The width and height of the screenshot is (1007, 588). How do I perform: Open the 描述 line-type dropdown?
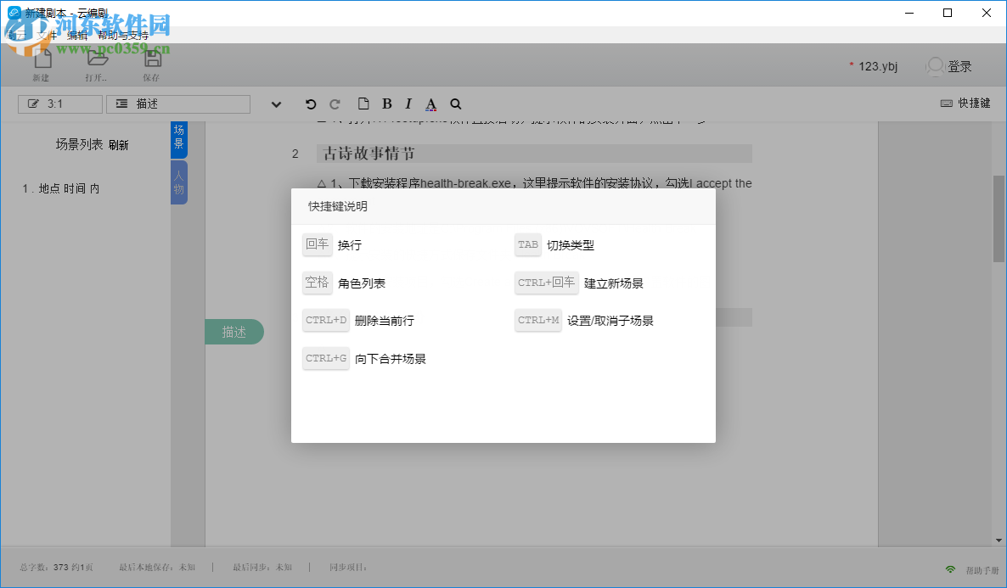pos(177,103)
